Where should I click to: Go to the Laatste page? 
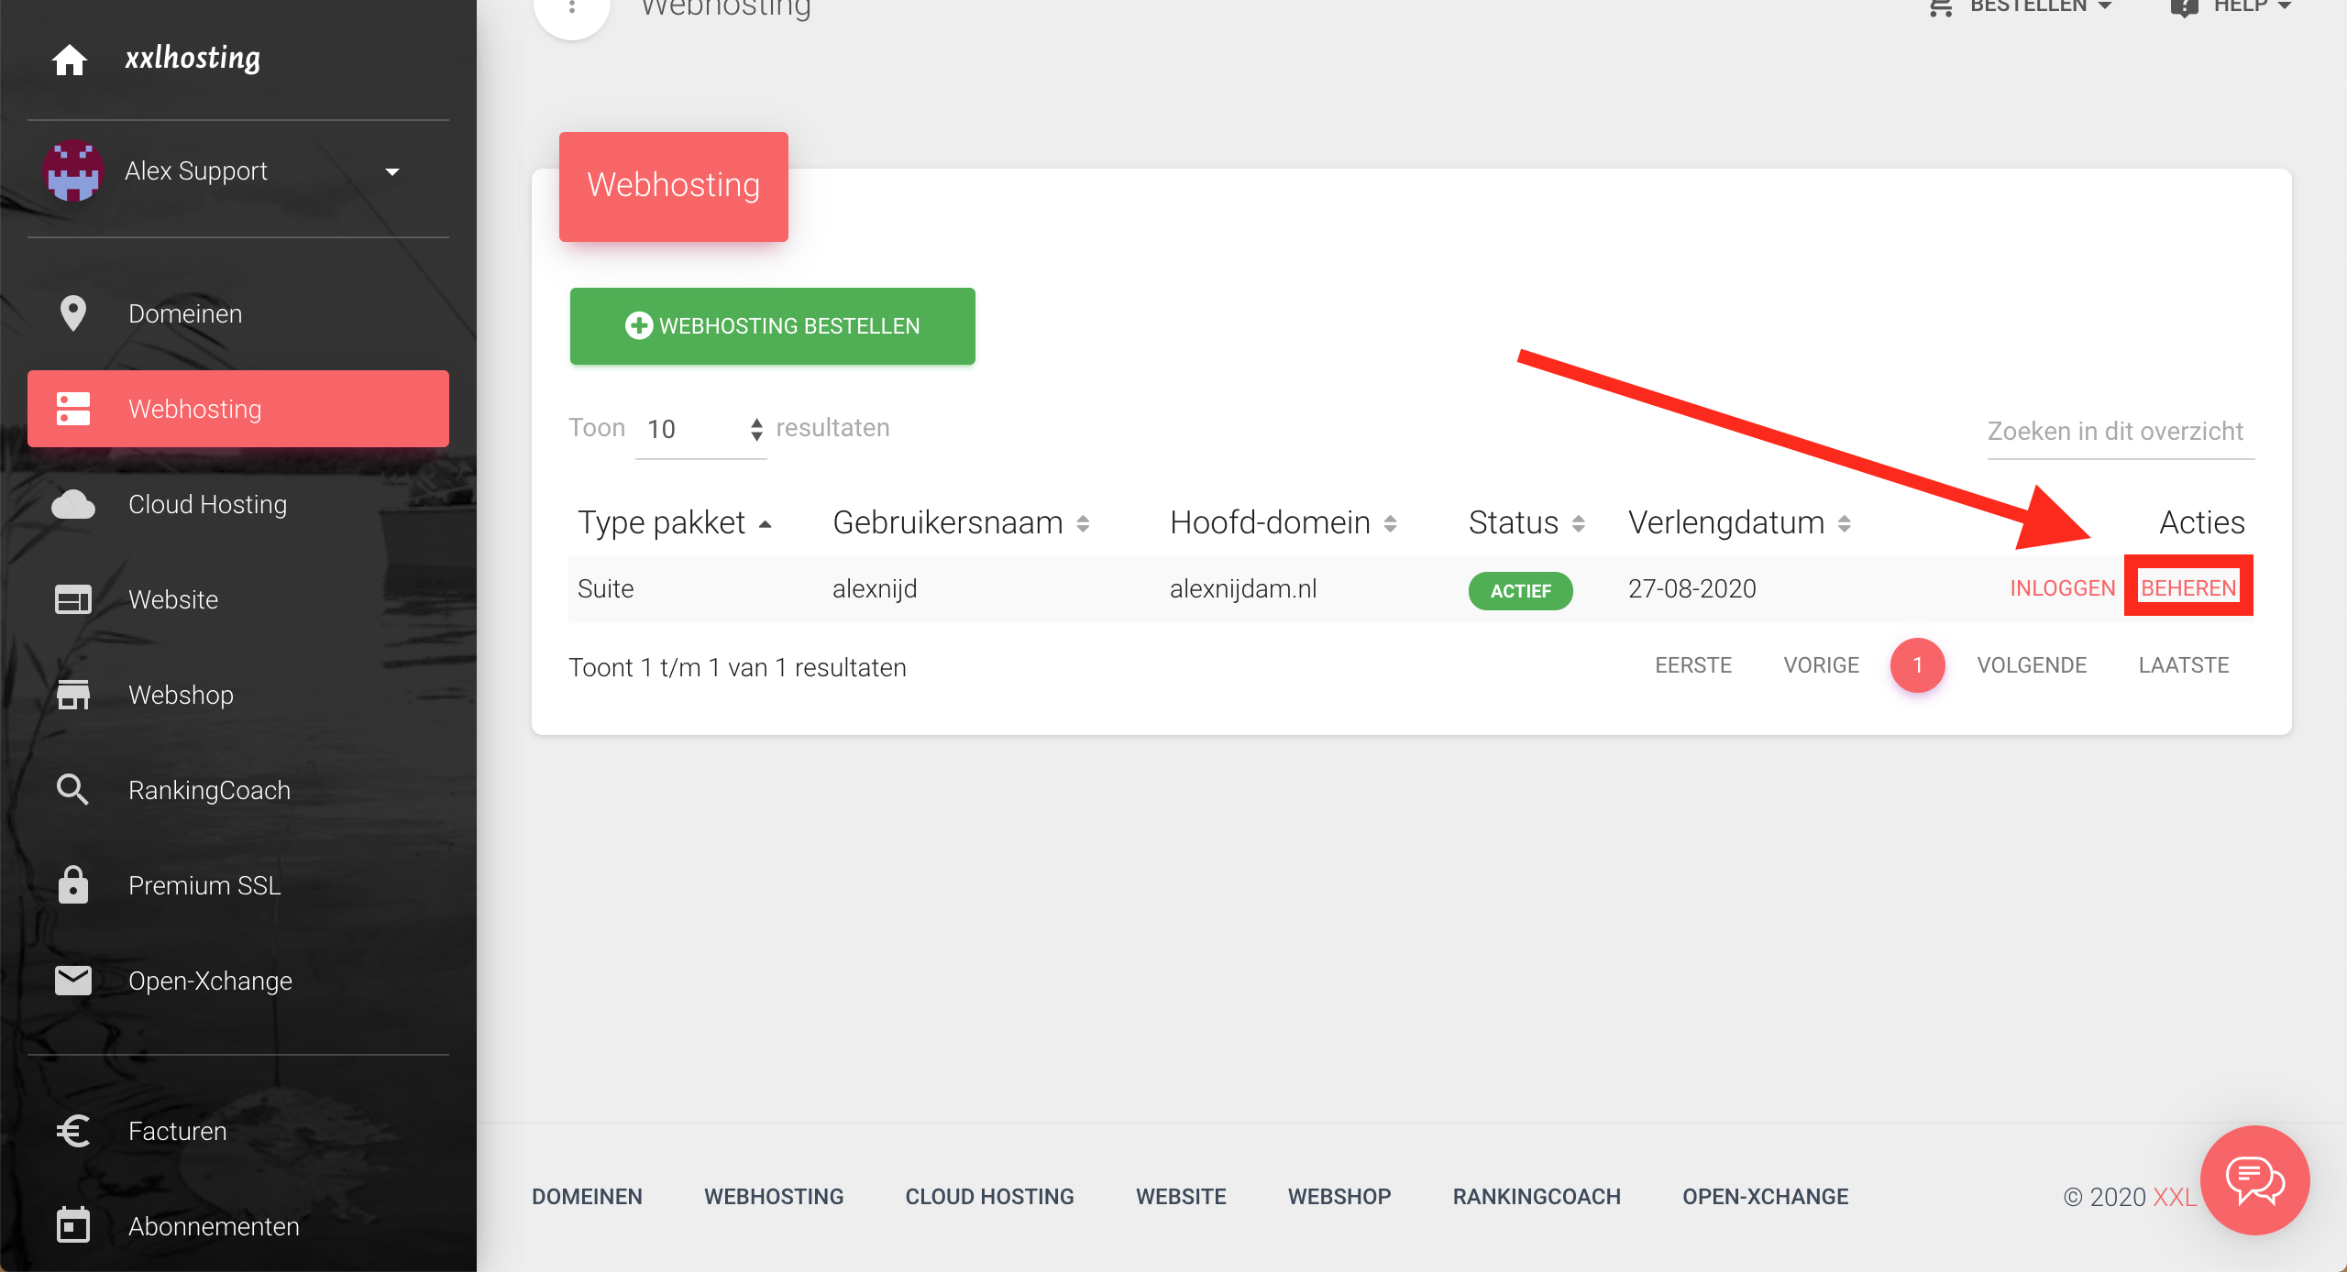click(x=2184, y=665)
